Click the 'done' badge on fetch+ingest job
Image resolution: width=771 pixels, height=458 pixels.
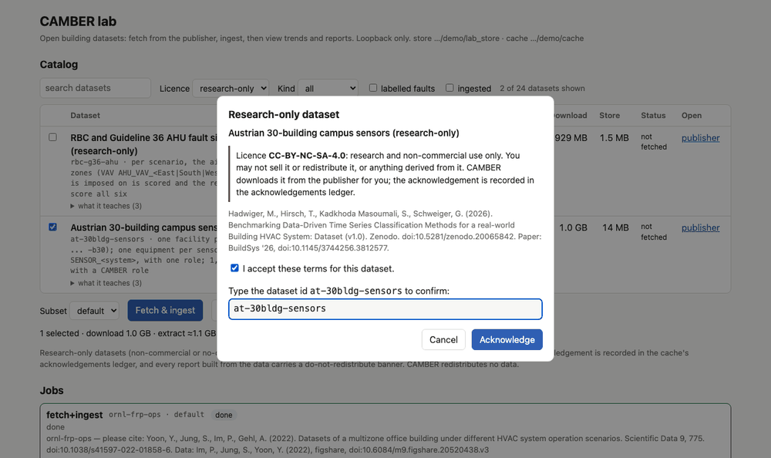click(224, 415)
